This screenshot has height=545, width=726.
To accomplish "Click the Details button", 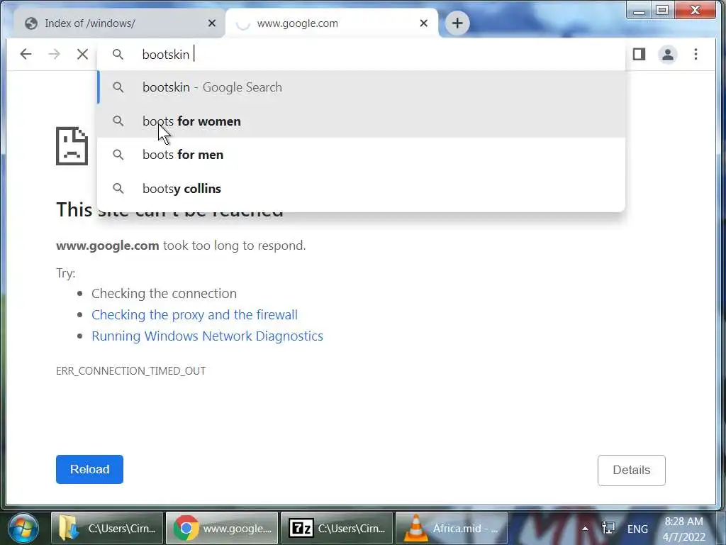I will (x=632, y=470).
